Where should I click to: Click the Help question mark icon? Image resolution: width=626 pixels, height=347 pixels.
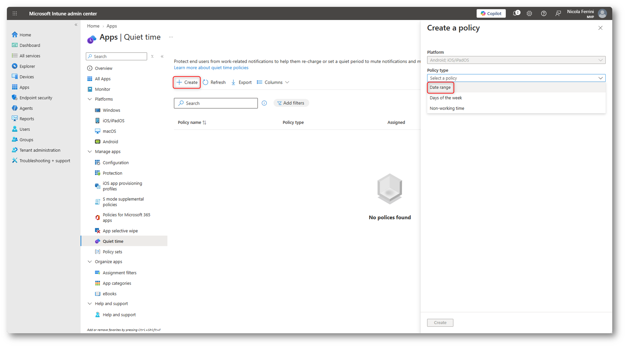(x=543, y=13)
